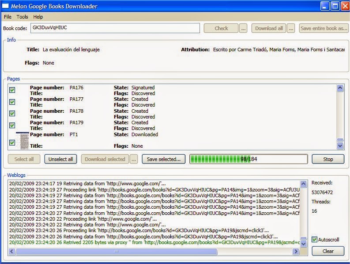Click the received bytes value '53076472'
Image resolution: width=350 pixels, height=264 pixels.
pyautogui.click(x=322, y=192)
